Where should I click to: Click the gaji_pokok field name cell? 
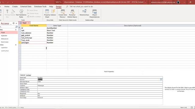tap(34, 35)
